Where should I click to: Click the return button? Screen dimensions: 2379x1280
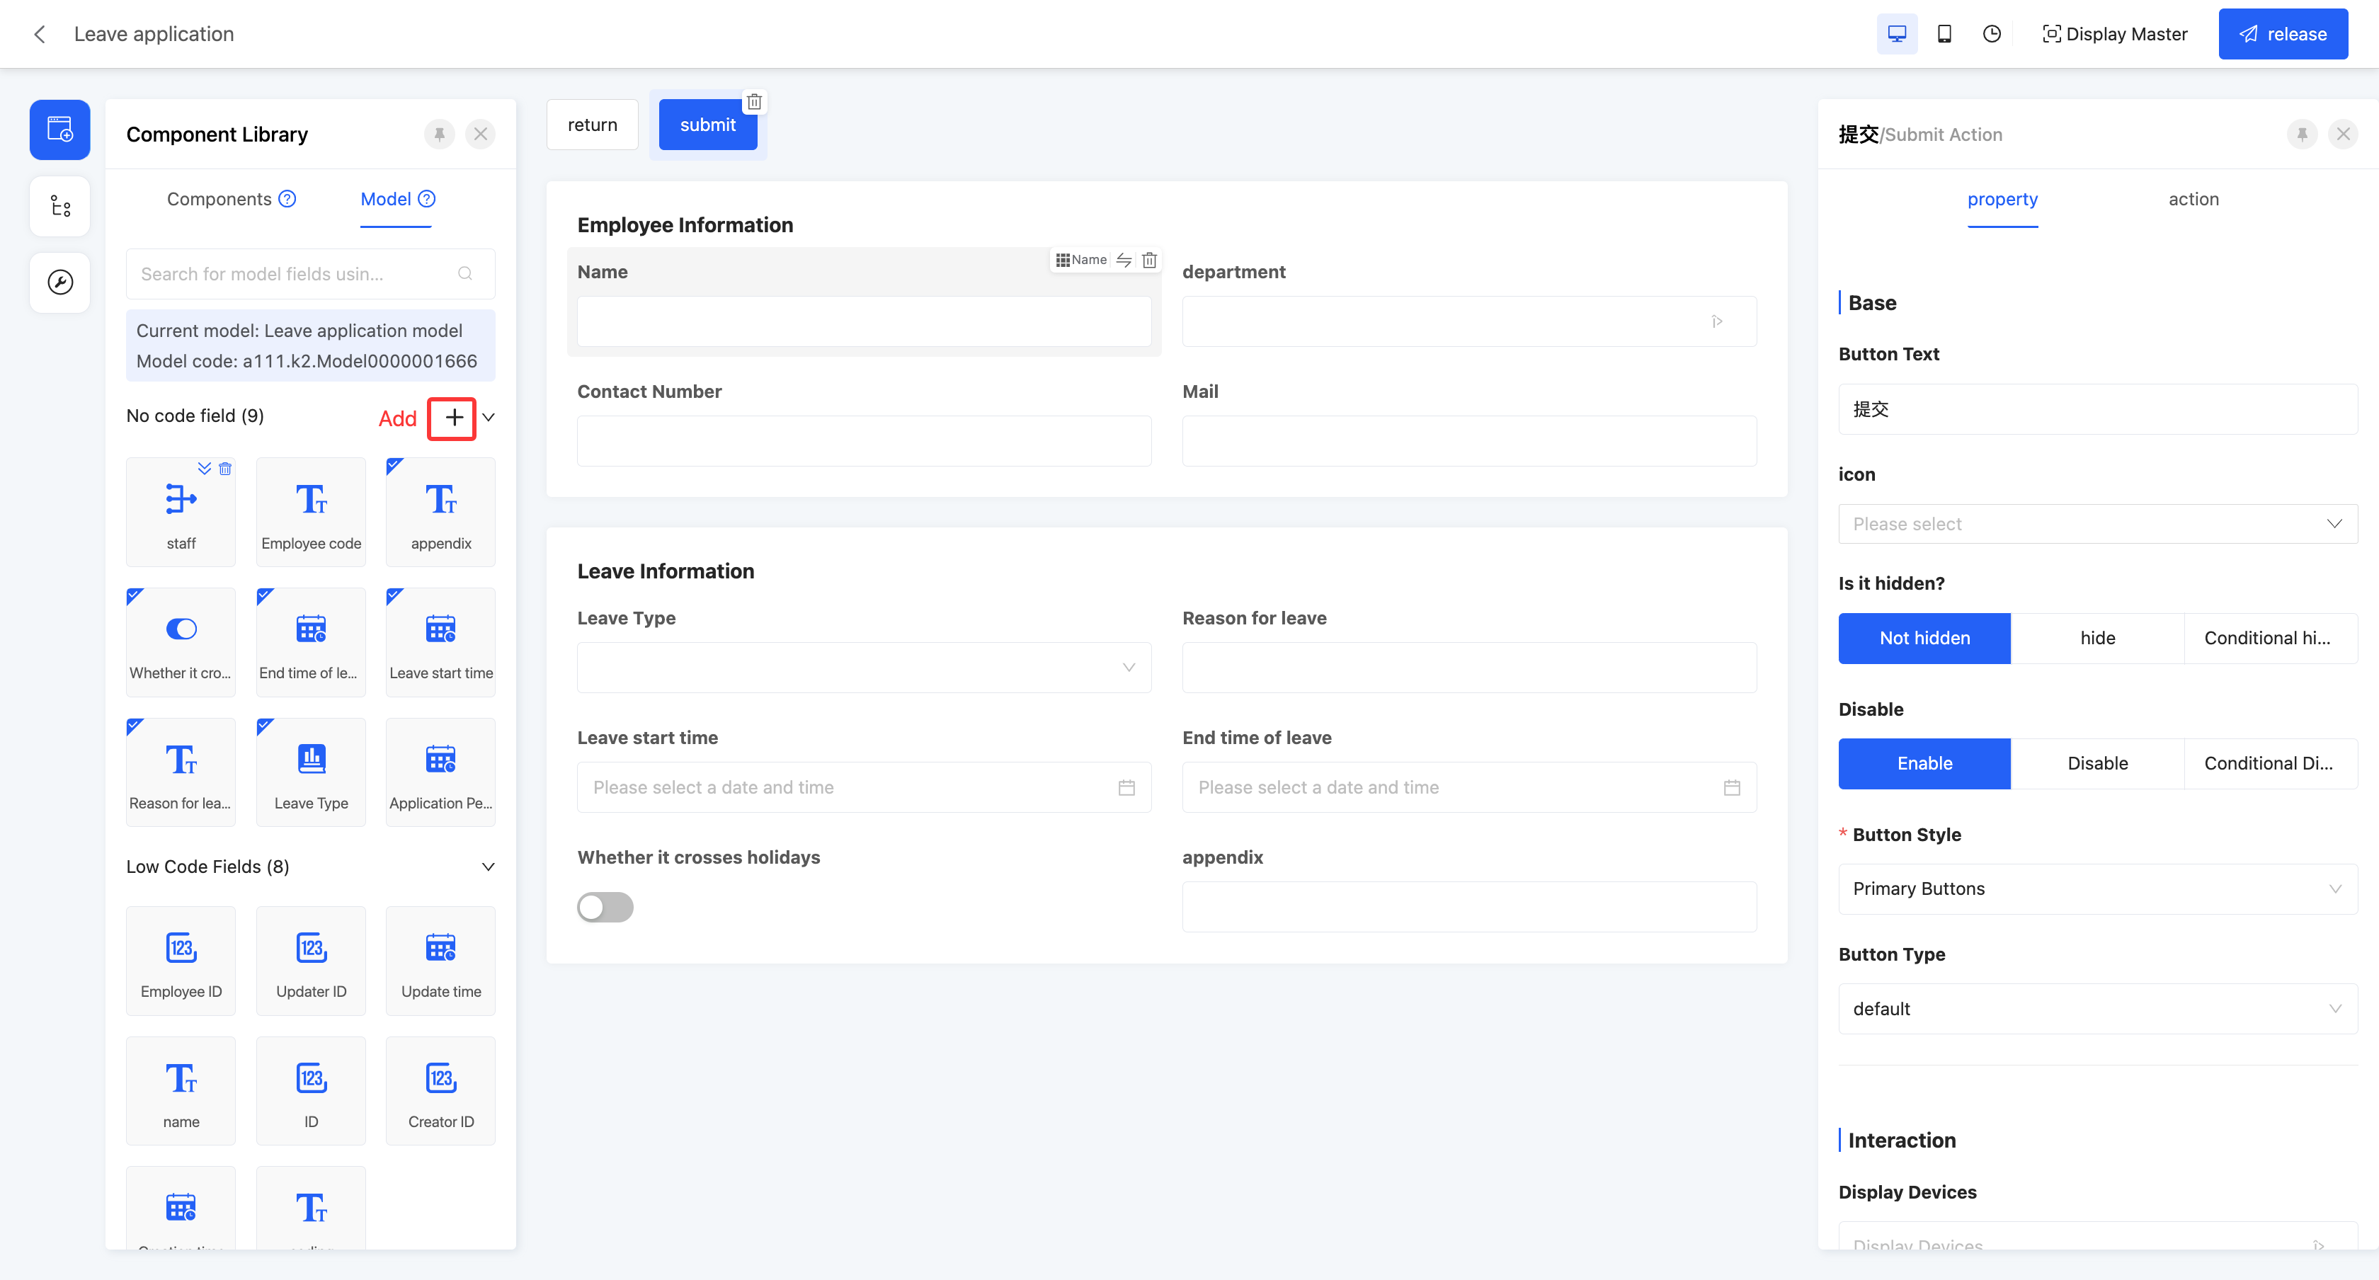pos(592,125)
